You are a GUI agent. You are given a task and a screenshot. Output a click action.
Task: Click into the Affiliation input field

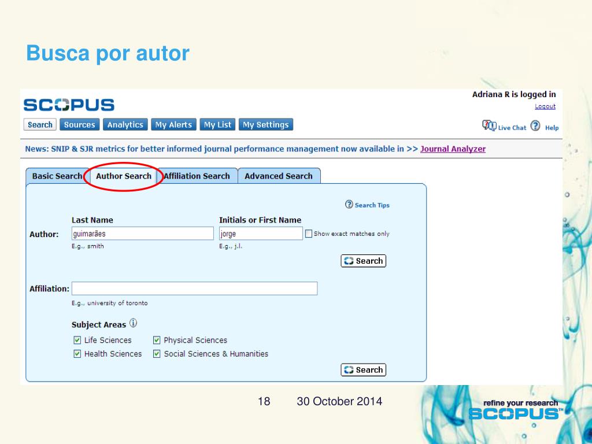click(x=194, y=288)
